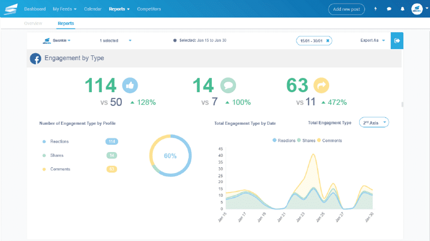Image resolution: width=430 pixels, height=241 pixels.
Task: Open the '1 selected' profiles dropdown
Action: [116, 41]
